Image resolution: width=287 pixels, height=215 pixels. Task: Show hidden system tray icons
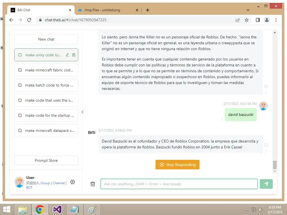click(x=247, y=210)
